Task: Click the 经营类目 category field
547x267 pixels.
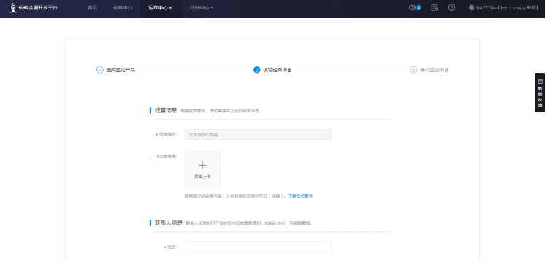Action: tap(258, 134)
